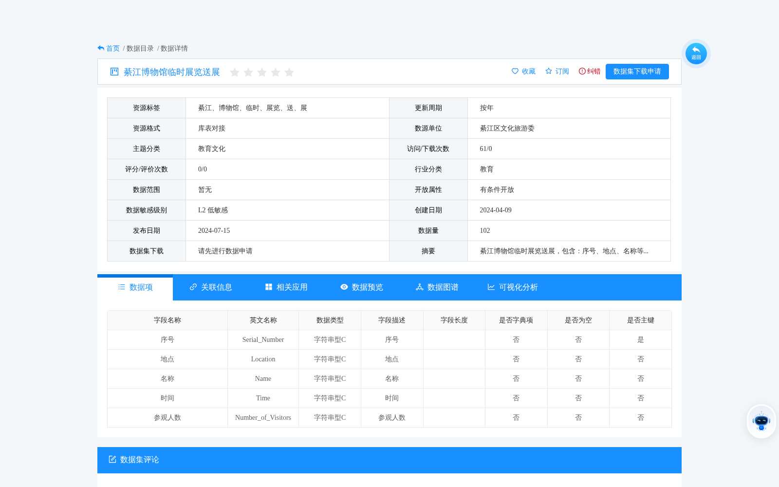Click the 教育文化 topic value

pyautogui.click(x=211, y=149)
